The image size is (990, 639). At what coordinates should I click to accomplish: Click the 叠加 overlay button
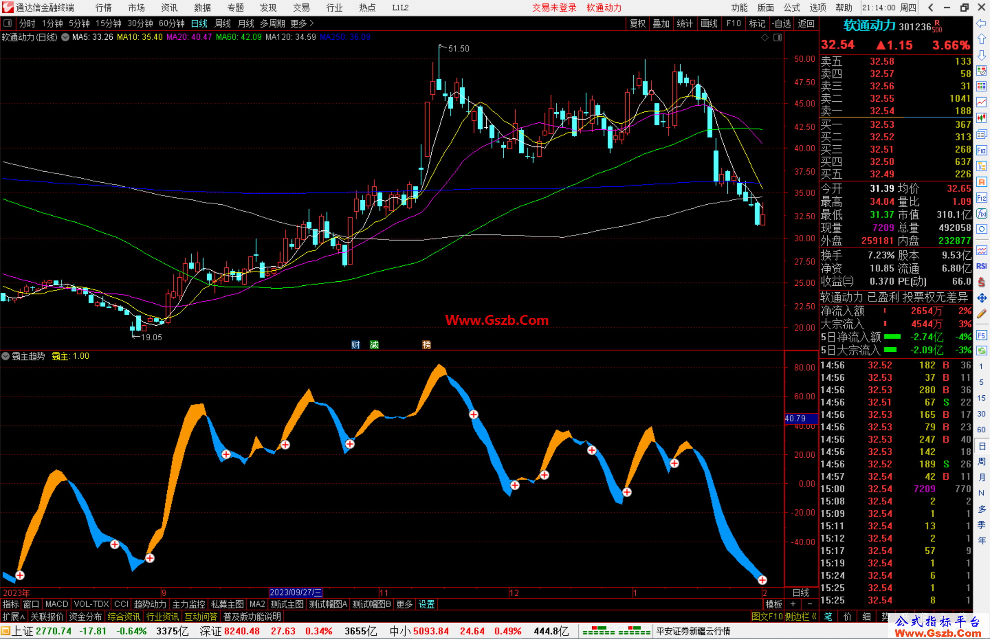pos(661,23)
